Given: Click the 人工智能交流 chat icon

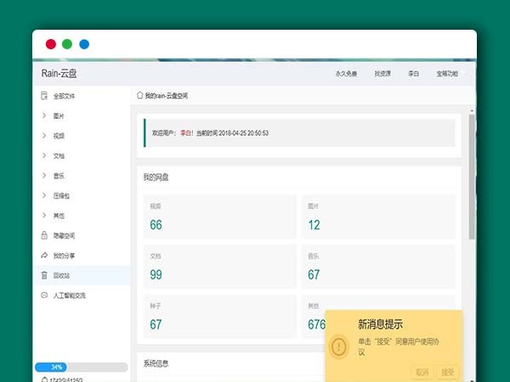Looking at the screenshot, I should click(44, 295).
